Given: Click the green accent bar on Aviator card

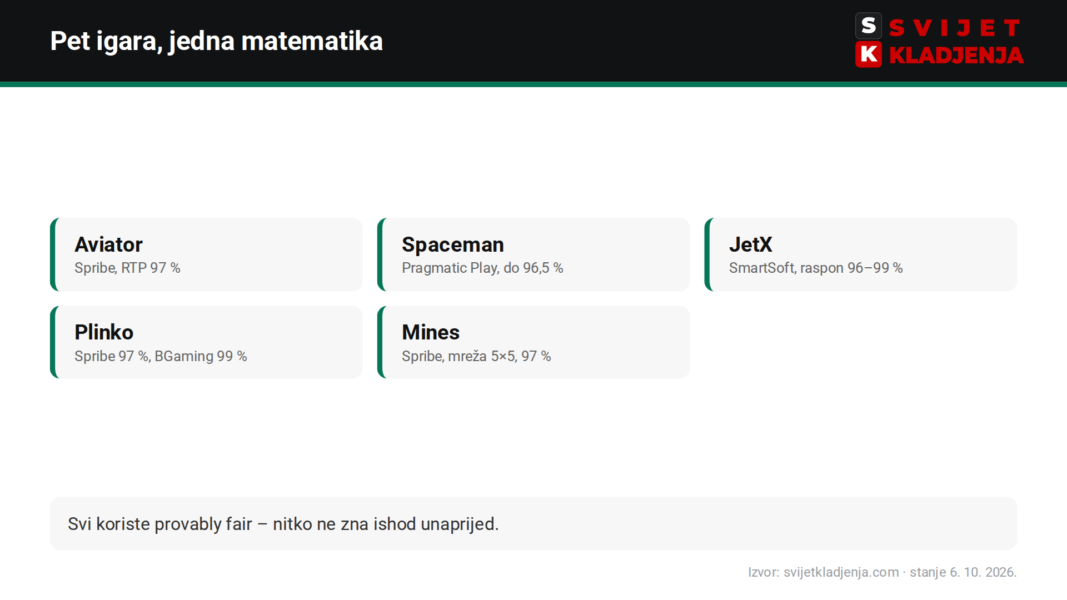Looking at the screenshot, I should pyautogui.click(x=53, y=254).
